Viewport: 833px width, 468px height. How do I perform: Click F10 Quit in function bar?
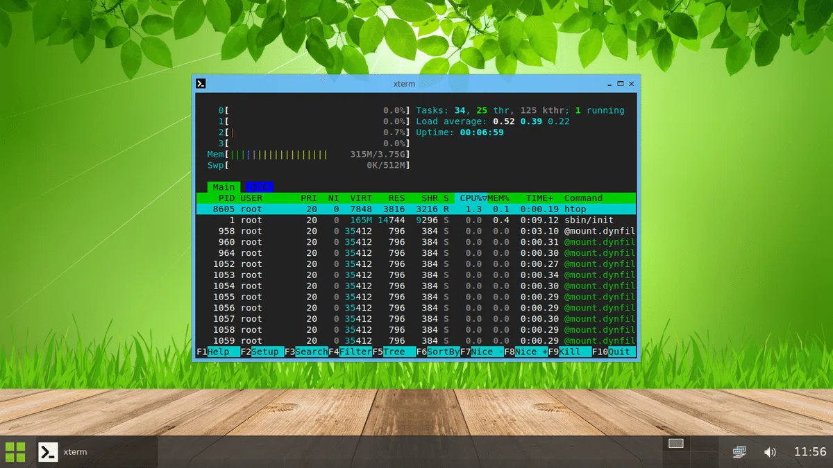[614, 352]
